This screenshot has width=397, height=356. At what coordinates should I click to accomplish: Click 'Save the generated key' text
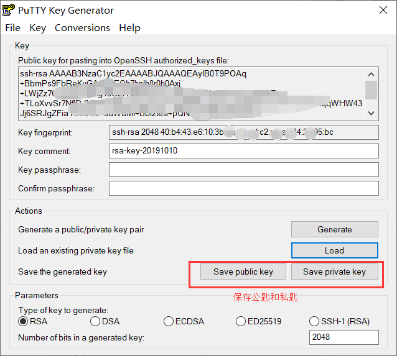pyautogui.click(x=63, y=272)
